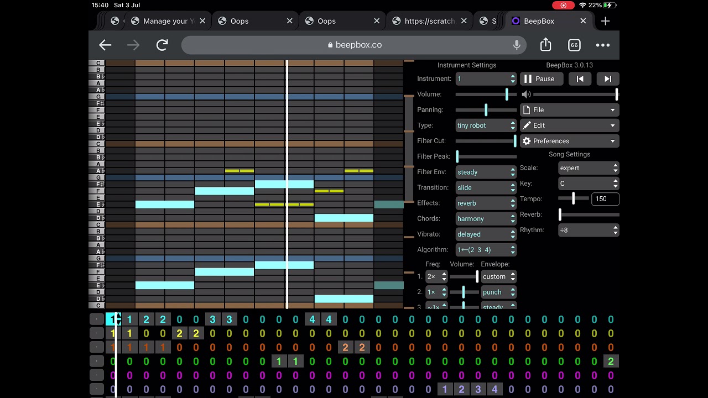Adjust the Filter Cut slider
The image size is (708, 398).
[x=486, y=141]
